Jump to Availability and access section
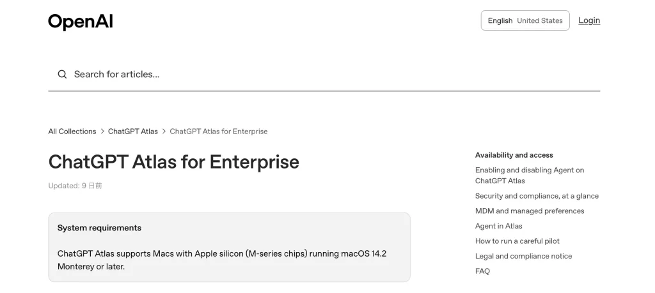Viewport: 655px width, 293px height. pos(514,155)
